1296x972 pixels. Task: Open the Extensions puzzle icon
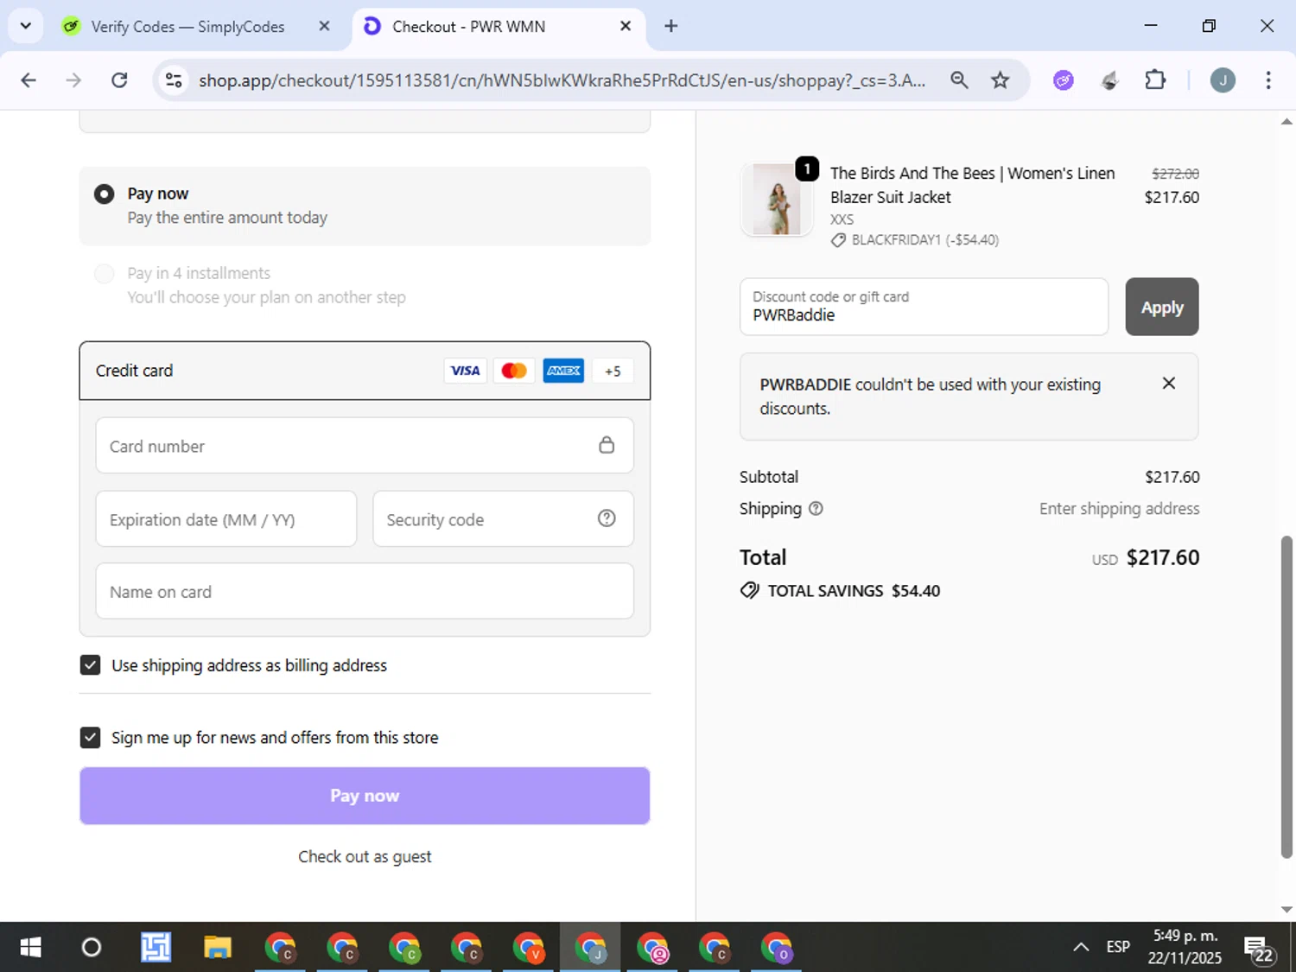click(1155, 80)
